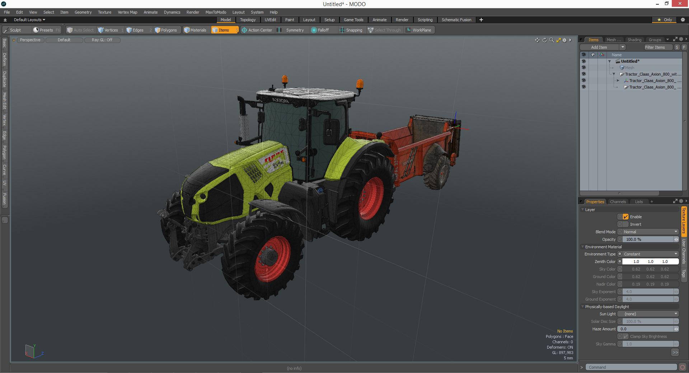This screenshot has width=689, height=373.
Task: Switch to Edges selection mode
Action: pyautogui.click(x=138, y=30)
